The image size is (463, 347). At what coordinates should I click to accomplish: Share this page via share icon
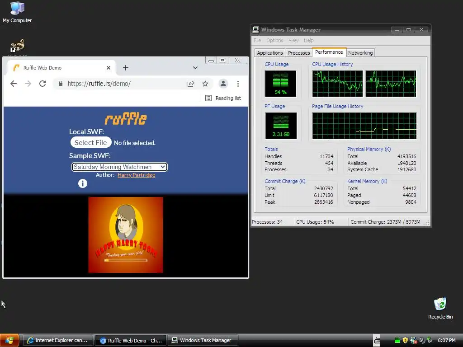click(191, 84)
